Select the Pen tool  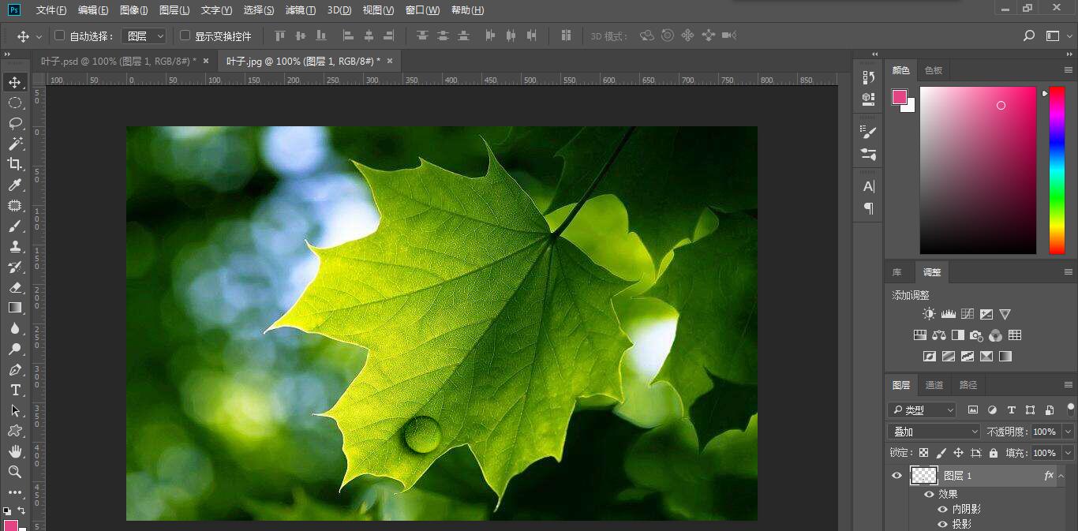point(15,369)
